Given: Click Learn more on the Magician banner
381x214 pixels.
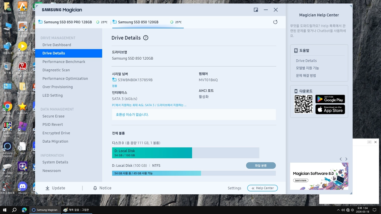Looking at the screenshot, I should pyautogui.click(x=301, y=180).
